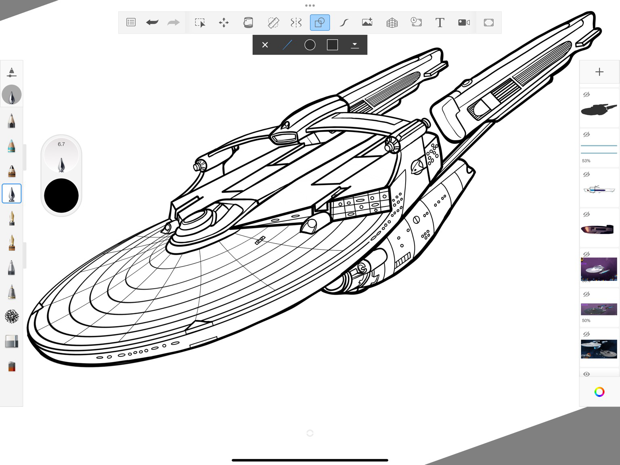Screen dimensions: 620x465
Task: Select the side-view sketch layer thumbnail
Action: pyautogui.click(x=599, y=189)
